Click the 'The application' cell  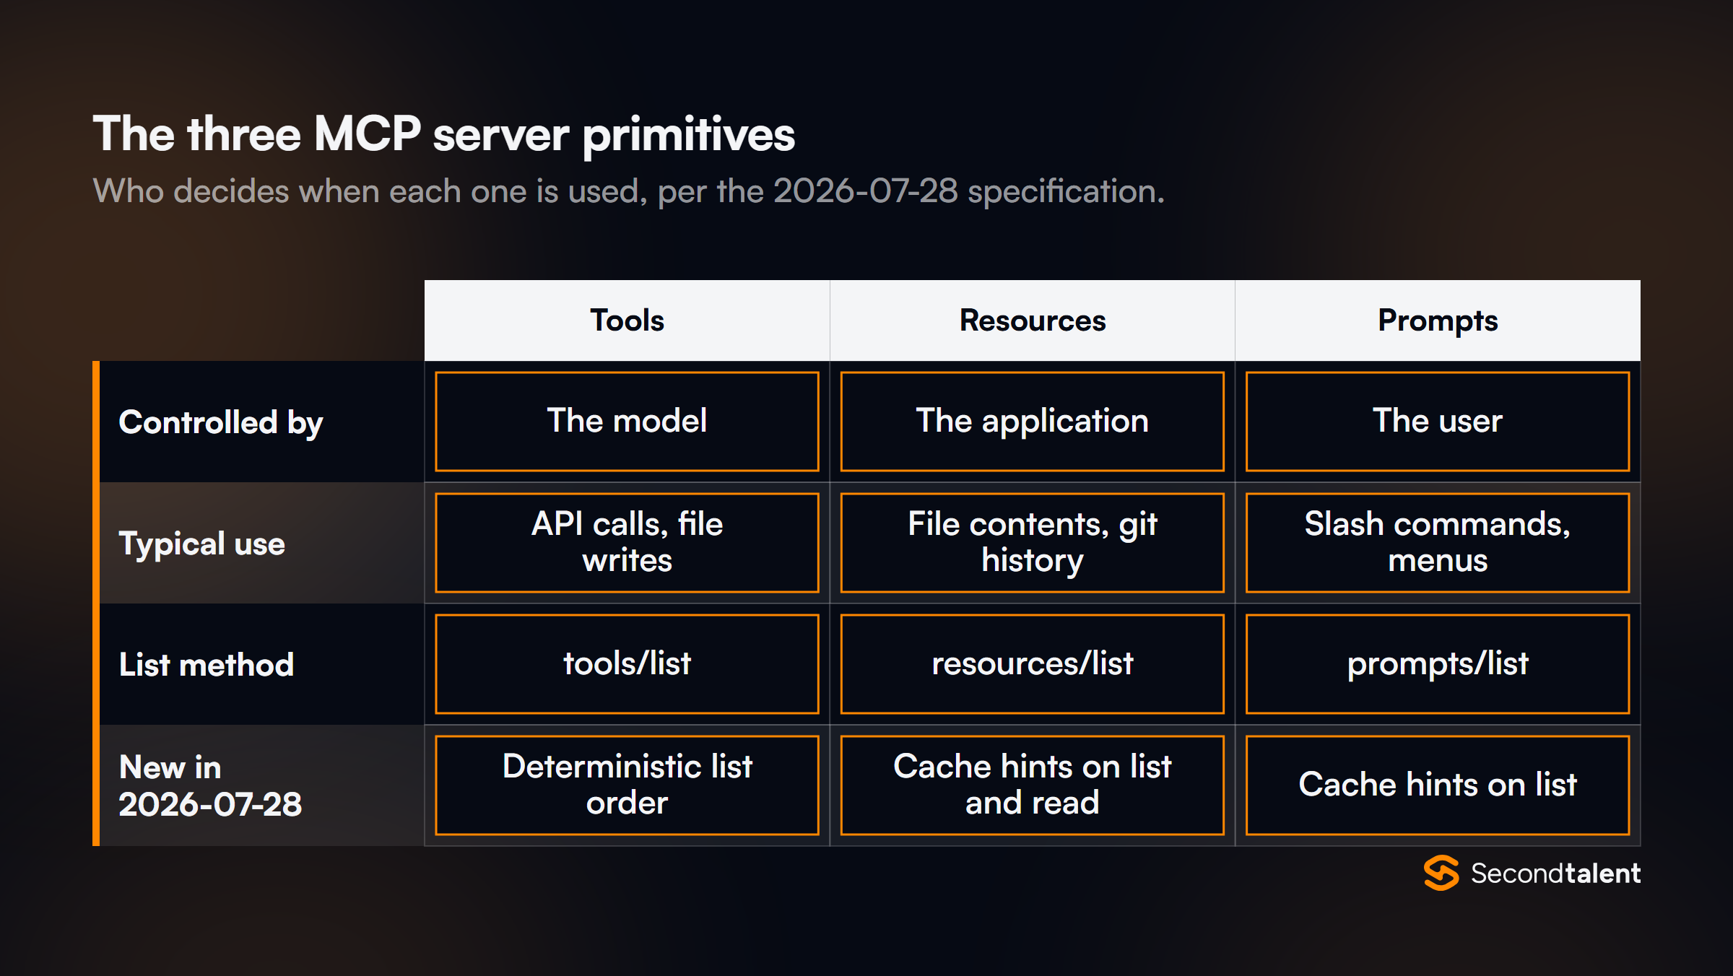1033,422
